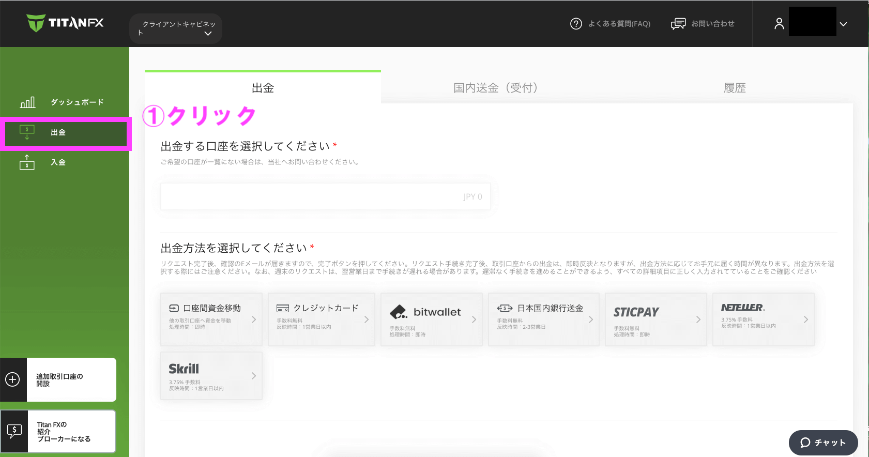Click the bitwallet logo icon
The image size is (869, 457).
(399, 312)
